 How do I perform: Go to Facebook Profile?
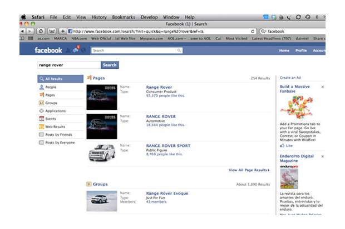[301, 50]
